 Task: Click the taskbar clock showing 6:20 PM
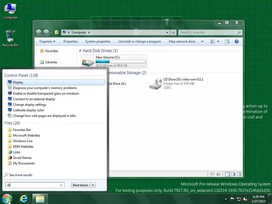(258, 199)
